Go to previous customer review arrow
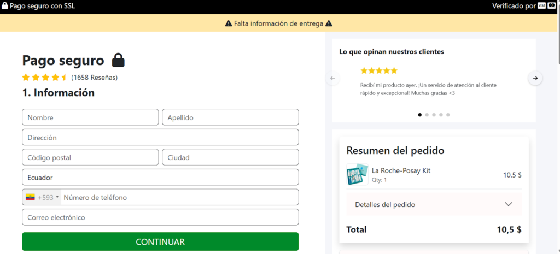The image size is (560, 254). coord(332,78)
